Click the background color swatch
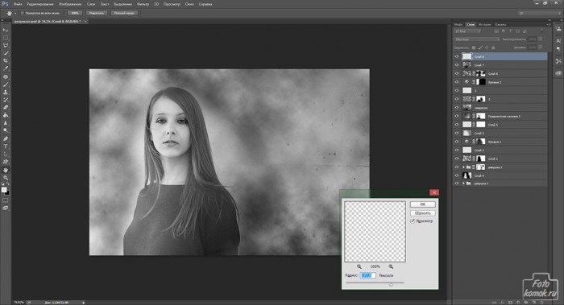This screenshot has height=305, width=564. coord(6,193)
